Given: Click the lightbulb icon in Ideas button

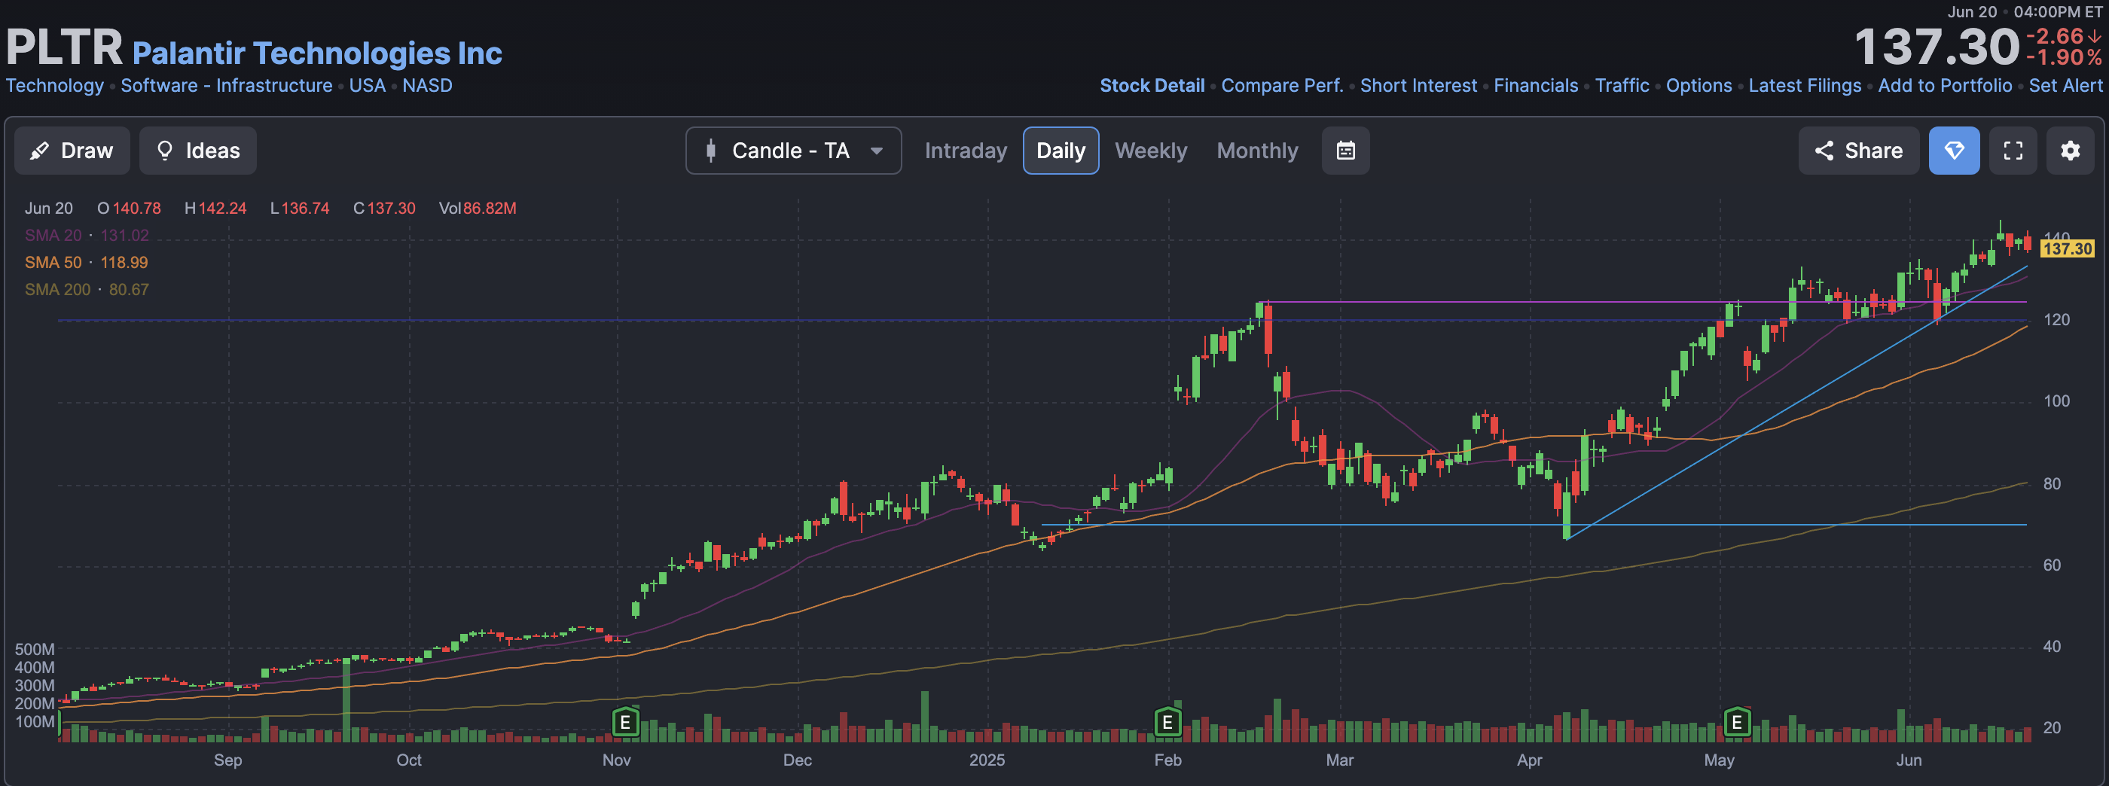Looking at the screenshot, I should 164,151.
